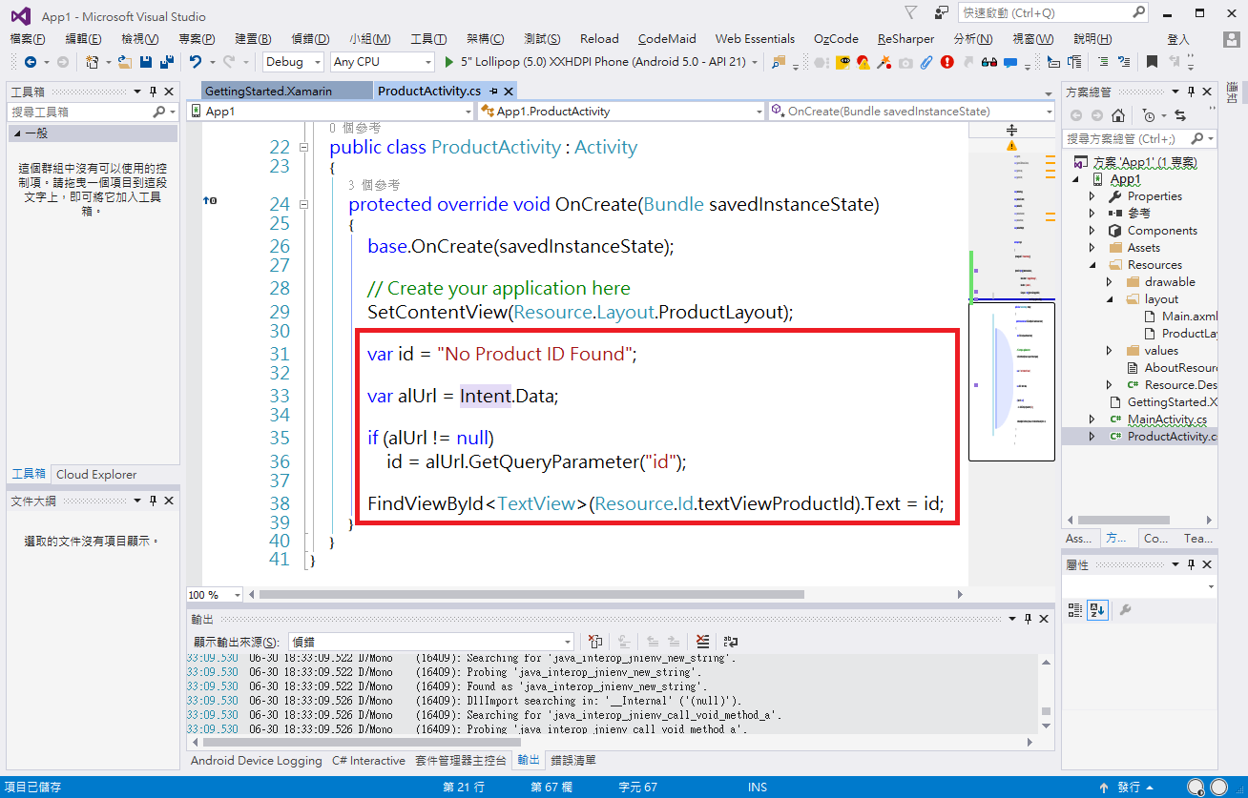Select Components node in Solution Explorer

click(1161, 231)
